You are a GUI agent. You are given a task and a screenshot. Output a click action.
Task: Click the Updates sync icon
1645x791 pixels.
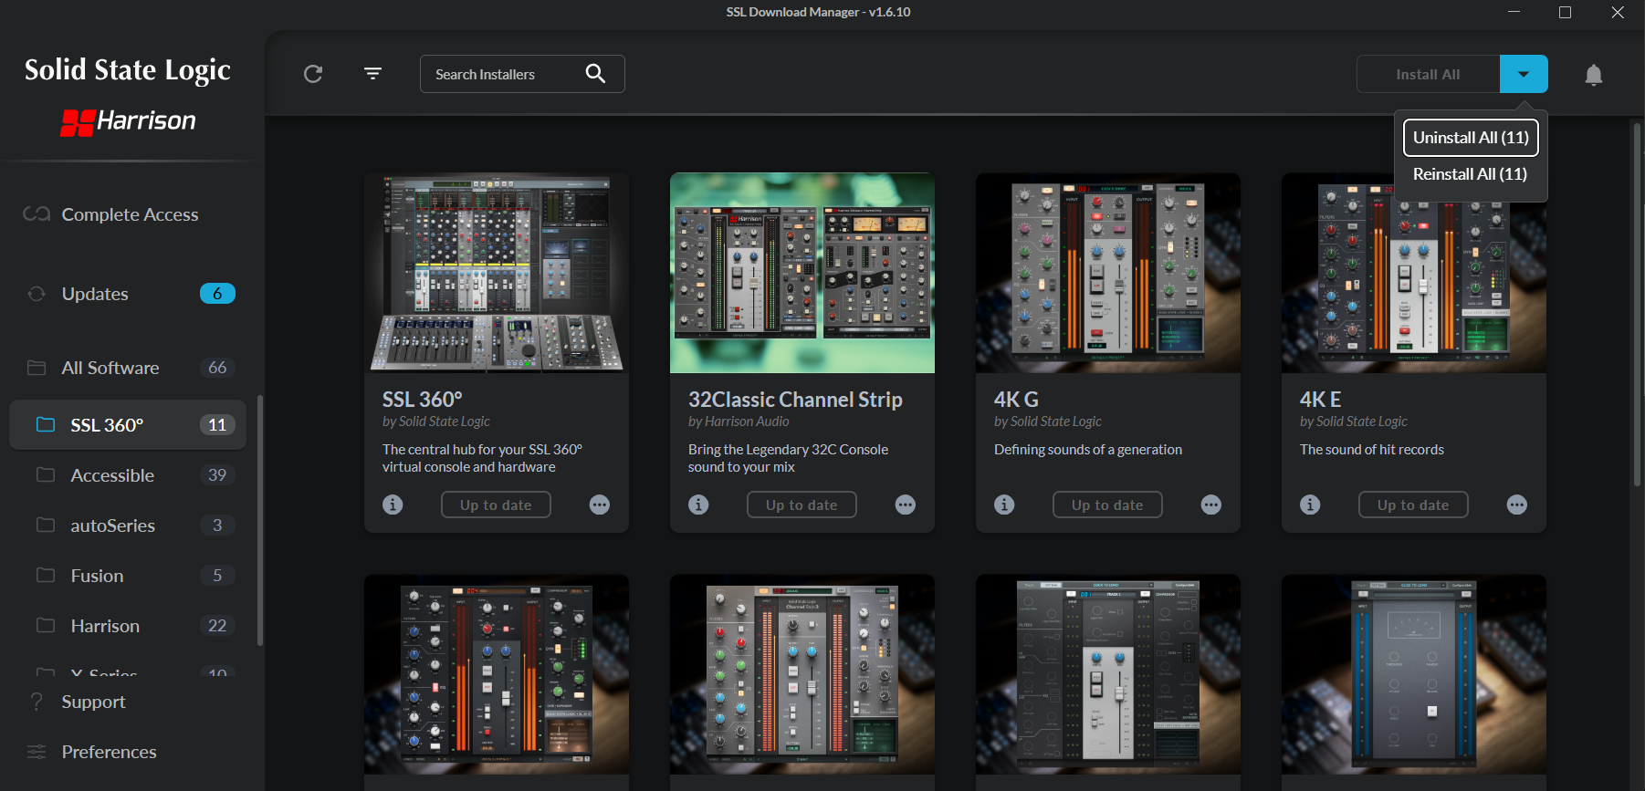tap(37, 294)
